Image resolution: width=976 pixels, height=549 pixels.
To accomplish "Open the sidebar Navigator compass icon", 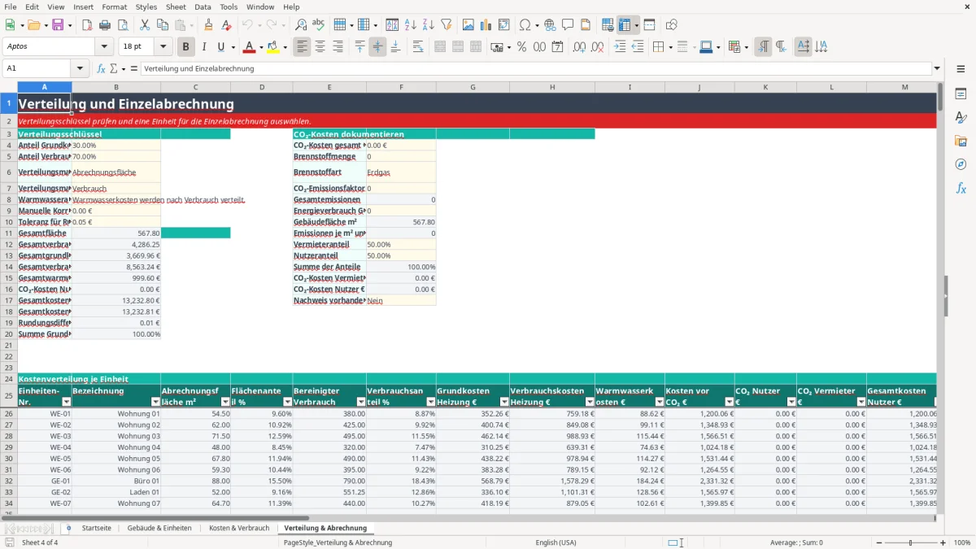I will [961, 164].
